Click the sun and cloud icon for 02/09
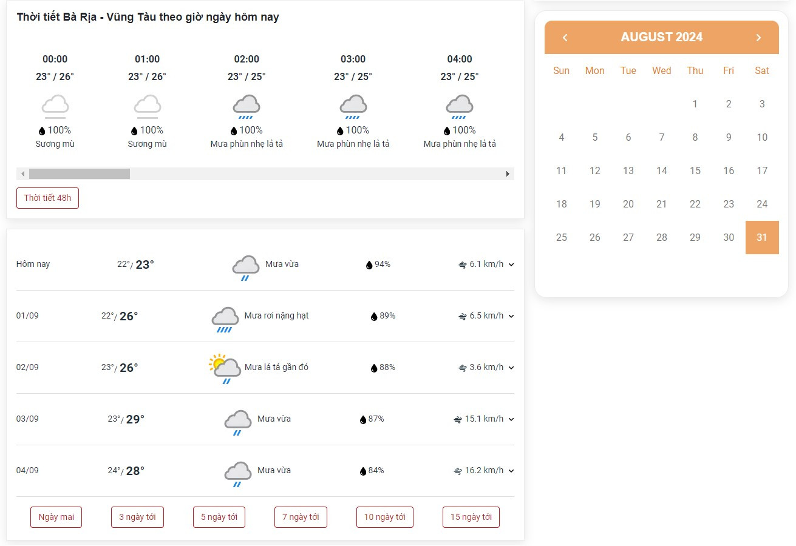Viewport: 796px width, 546px height. click(225, 369)
